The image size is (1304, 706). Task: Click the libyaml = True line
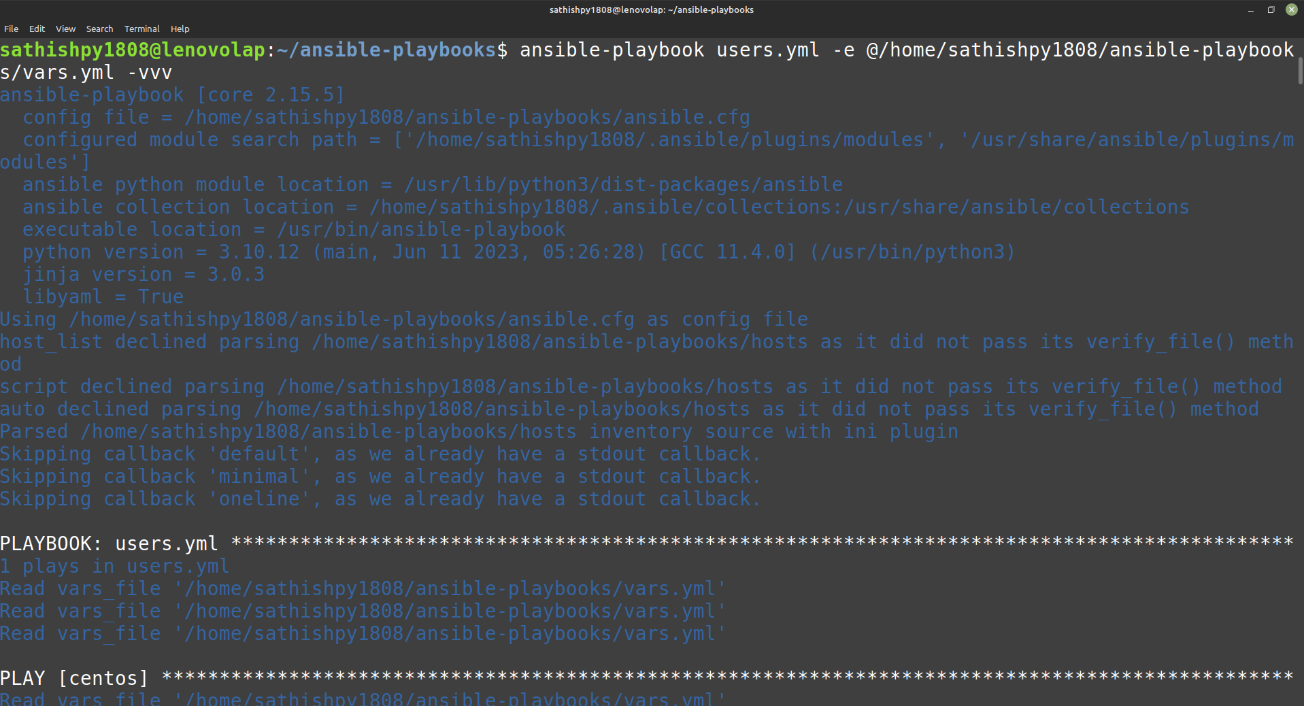103,297
